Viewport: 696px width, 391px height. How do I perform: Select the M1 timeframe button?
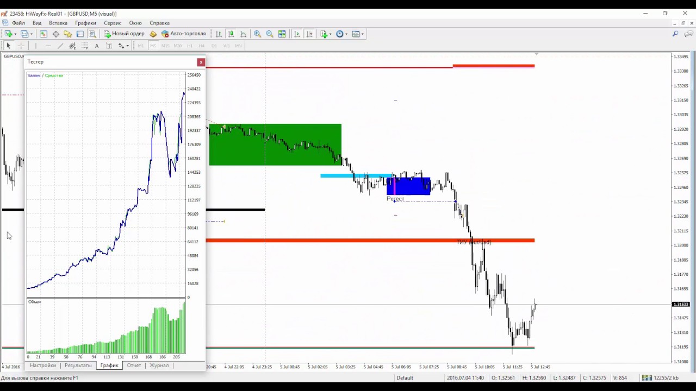(140, 46)
